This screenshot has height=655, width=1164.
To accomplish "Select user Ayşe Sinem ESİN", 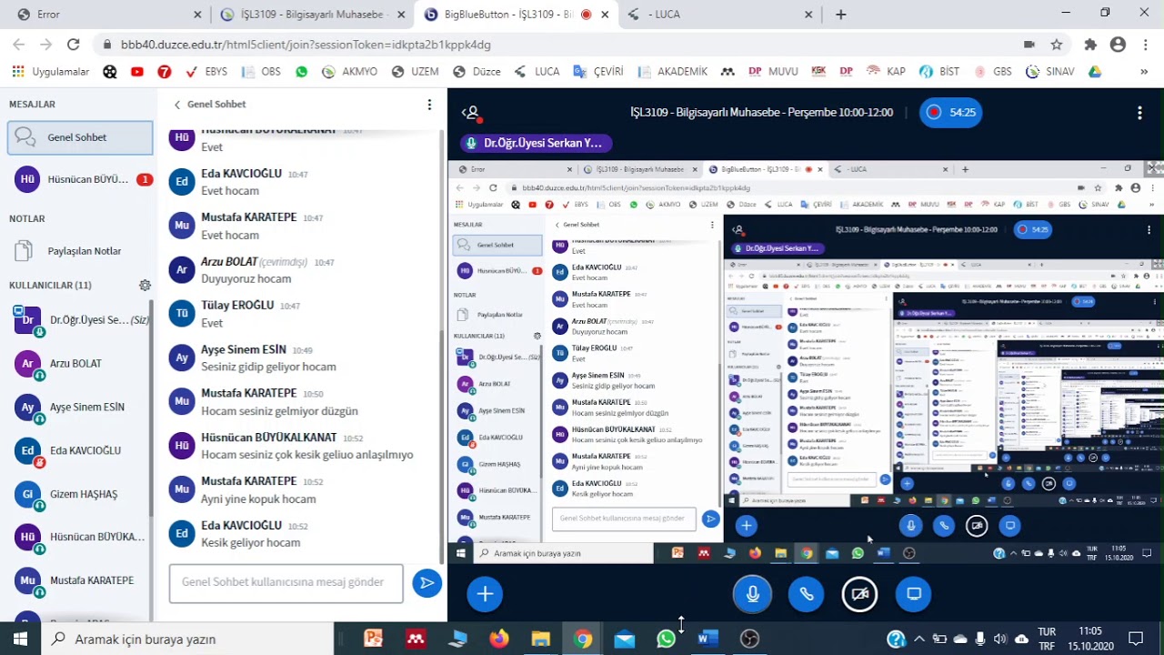I will click(x=80, y=408).
